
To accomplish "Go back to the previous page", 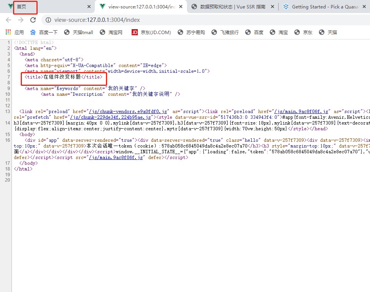I will point(8,20).
